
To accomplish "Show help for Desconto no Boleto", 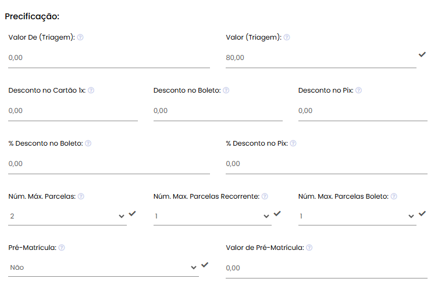I will tap(226, 90).
